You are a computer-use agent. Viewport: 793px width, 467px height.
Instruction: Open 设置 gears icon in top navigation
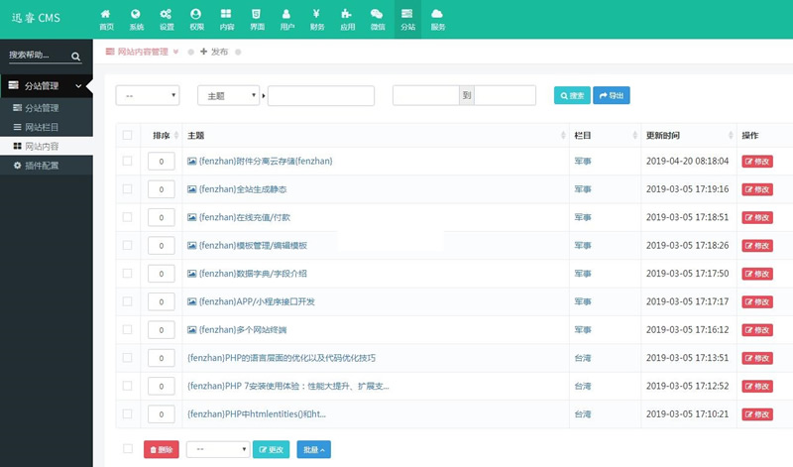(x=167, y=18)
